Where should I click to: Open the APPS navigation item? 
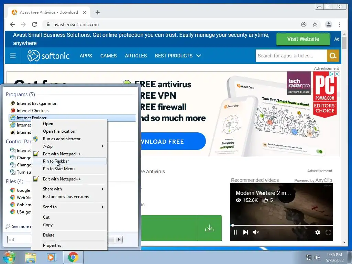pos(86,56)
